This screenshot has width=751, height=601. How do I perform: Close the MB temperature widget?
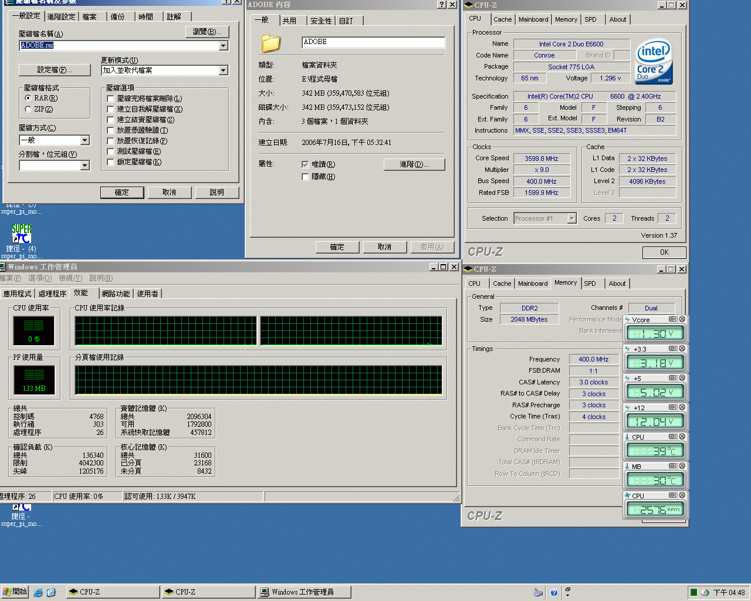tap(682, 466)
